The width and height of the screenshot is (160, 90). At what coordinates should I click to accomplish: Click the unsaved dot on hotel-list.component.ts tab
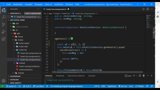[x=68, y=9]
